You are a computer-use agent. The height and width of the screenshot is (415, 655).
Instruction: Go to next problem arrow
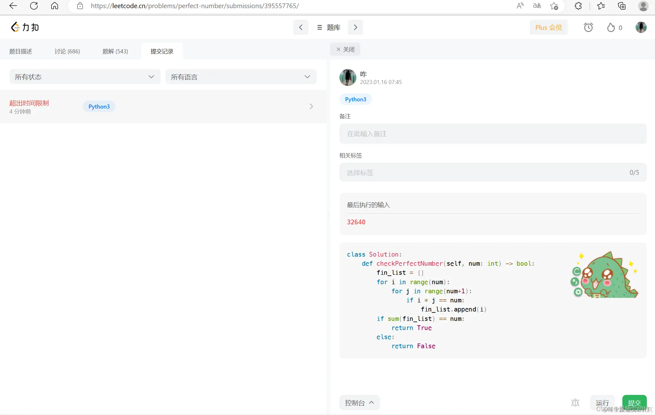pos(355,27)
